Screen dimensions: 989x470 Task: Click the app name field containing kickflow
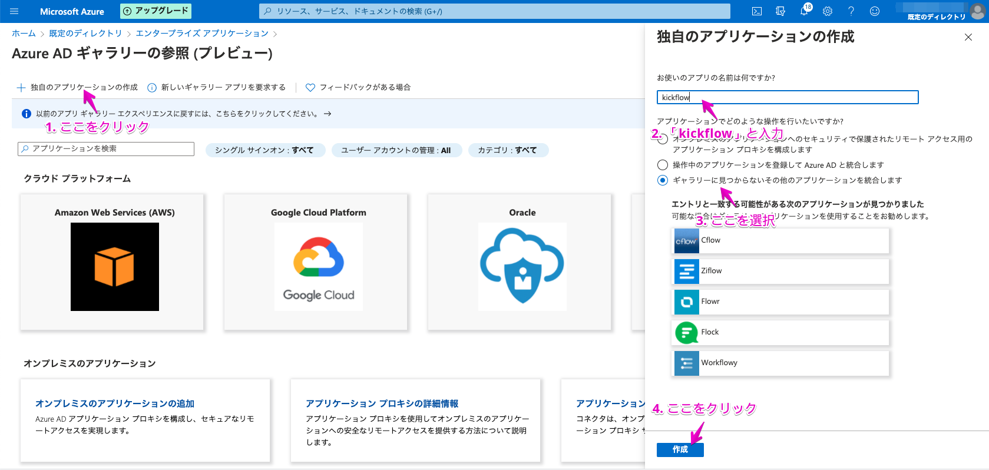pyautogui.click(x=788, y=97)
